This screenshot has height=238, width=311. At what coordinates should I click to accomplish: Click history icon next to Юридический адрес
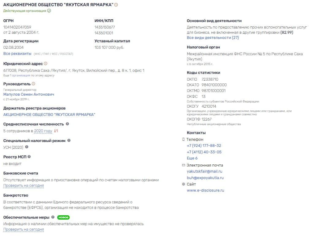tap(46, 63)
